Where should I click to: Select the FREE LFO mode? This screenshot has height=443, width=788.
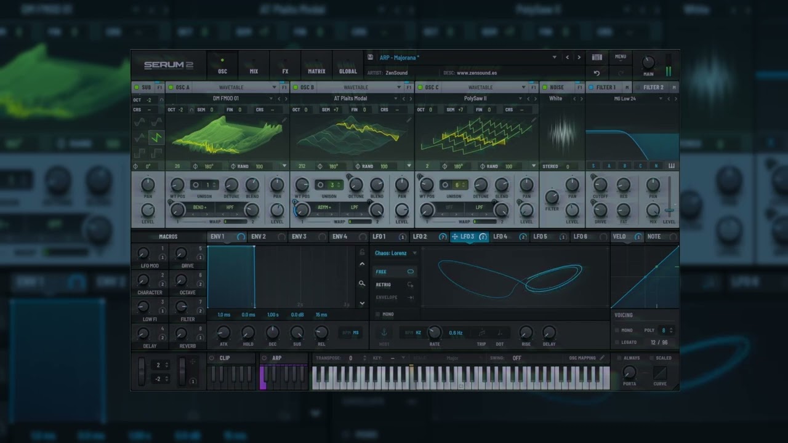pos(395,271)
